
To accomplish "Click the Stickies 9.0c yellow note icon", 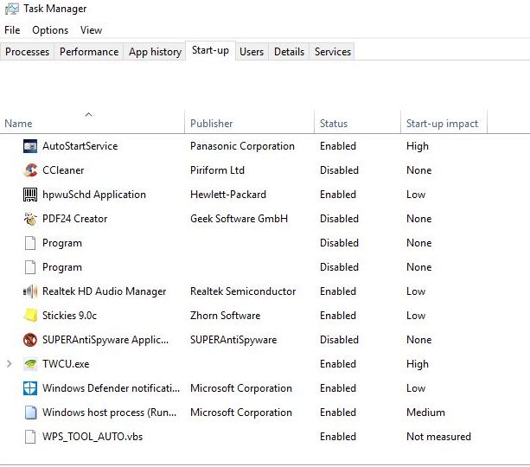I will tap(30, 316).
